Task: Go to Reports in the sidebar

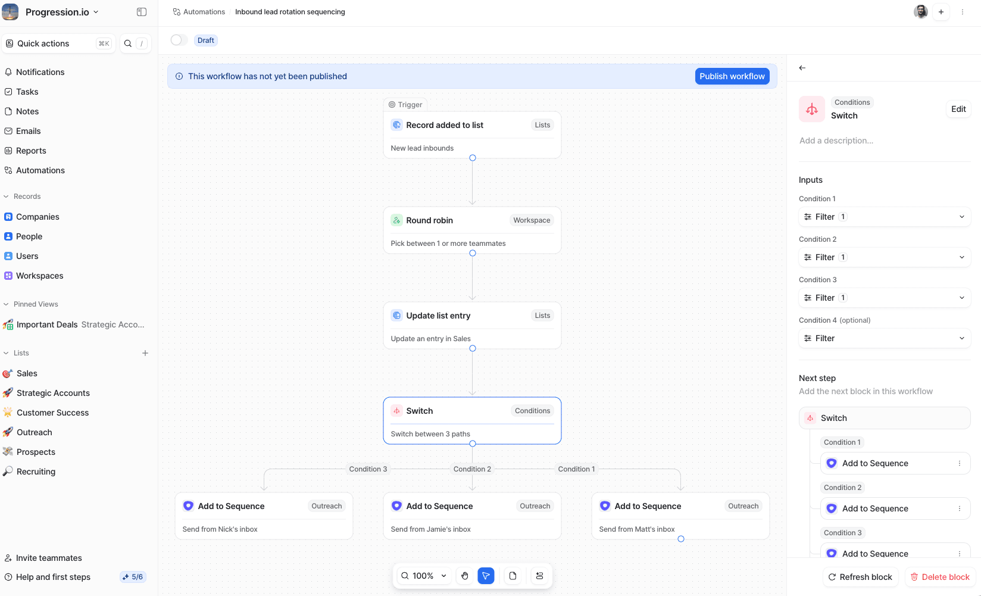Action: click(31, 151)
